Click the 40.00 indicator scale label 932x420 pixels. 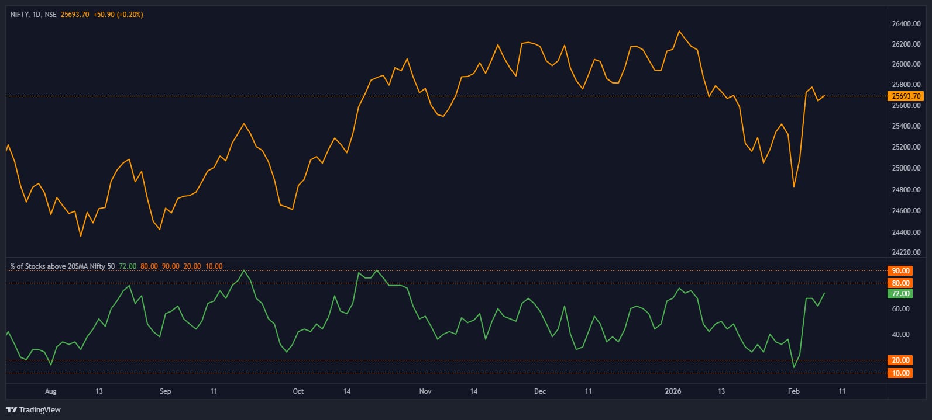901,335
